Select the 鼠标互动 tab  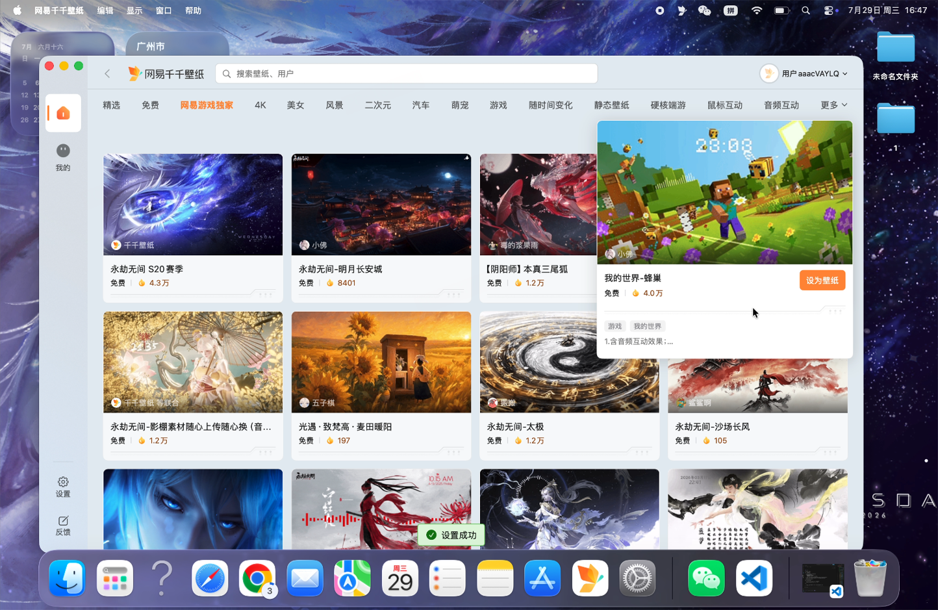(725, 105)
